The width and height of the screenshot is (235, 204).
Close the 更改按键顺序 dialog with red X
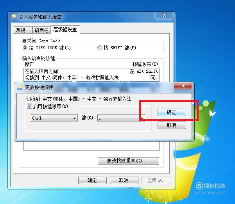[183, 86]
